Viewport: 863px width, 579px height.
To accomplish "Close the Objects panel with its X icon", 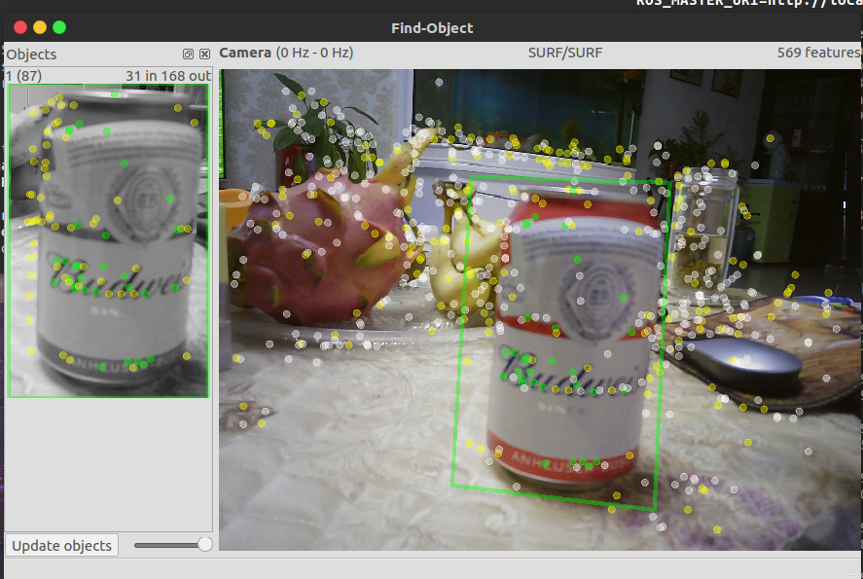I will pos(204,54).
